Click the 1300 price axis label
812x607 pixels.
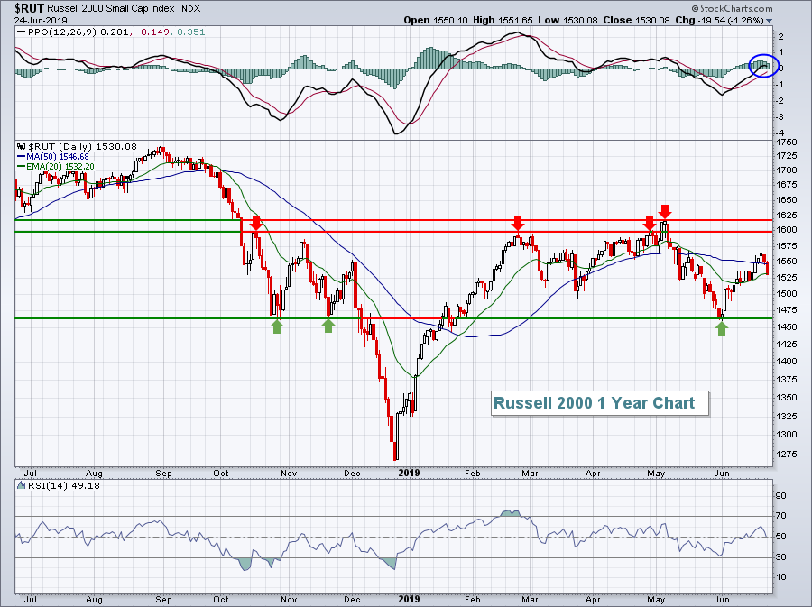pyautogui.click(x=786, y=435)
